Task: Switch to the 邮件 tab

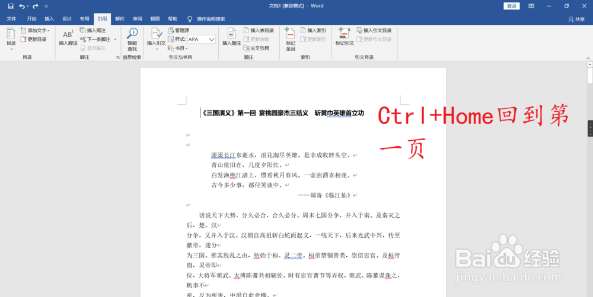Action: pyautogui.click(x=120, y=18)
